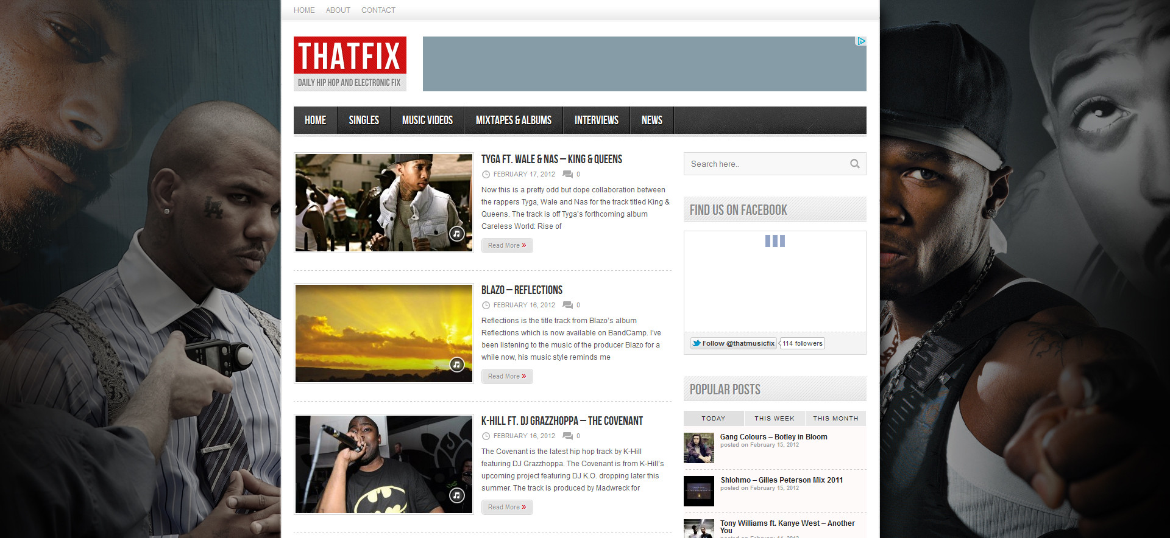Screen dimensions: 1170x538
Task: Click comment count 0 on Blazo post
Action: point(578,306)
